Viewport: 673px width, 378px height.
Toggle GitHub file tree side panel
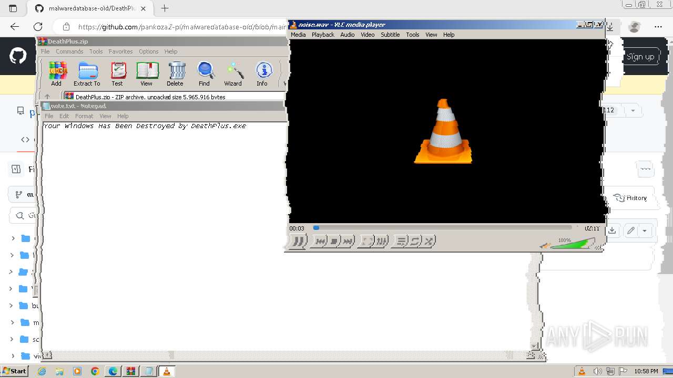16,169
